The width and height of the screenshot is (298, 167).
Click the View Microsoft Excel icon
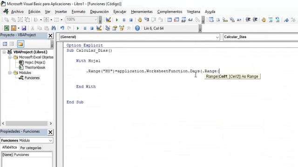[7, 28]
